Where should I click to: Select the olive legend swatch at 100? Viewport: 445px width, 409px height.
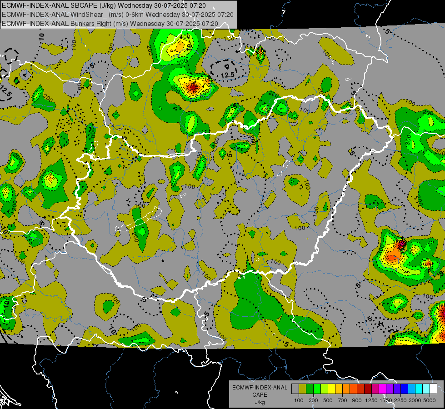click(303, 389)
